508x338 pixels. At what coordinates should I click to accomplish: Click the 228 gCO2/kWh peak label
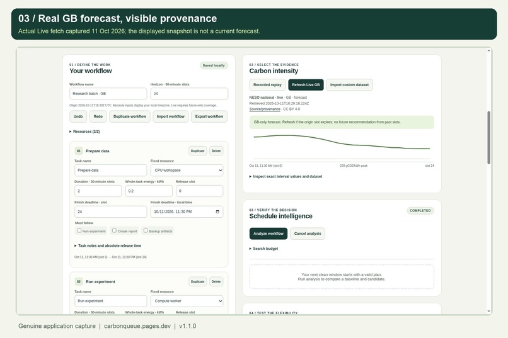(354, 166)
